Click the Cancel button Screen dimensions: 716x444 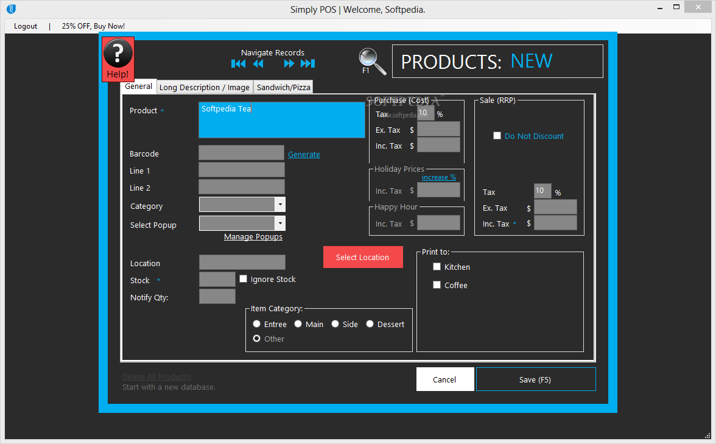click(x=444, y=379)
